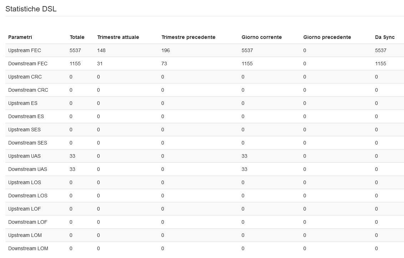Click the Downstream UAS row label
The height and width of the screenshot is (258, 404).
27,169
